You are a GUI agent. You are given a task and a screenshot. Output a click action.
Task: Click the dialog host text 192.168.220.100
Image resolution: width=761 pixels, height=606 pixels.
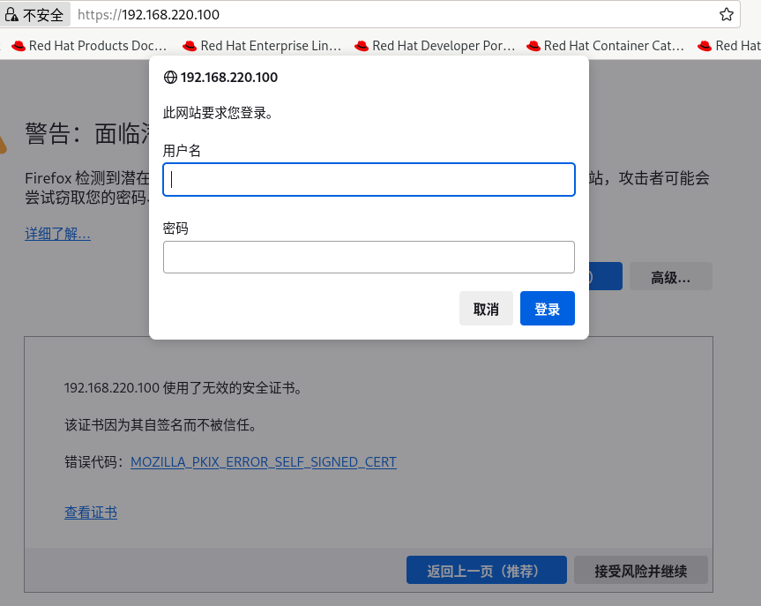tap(229, 78)
